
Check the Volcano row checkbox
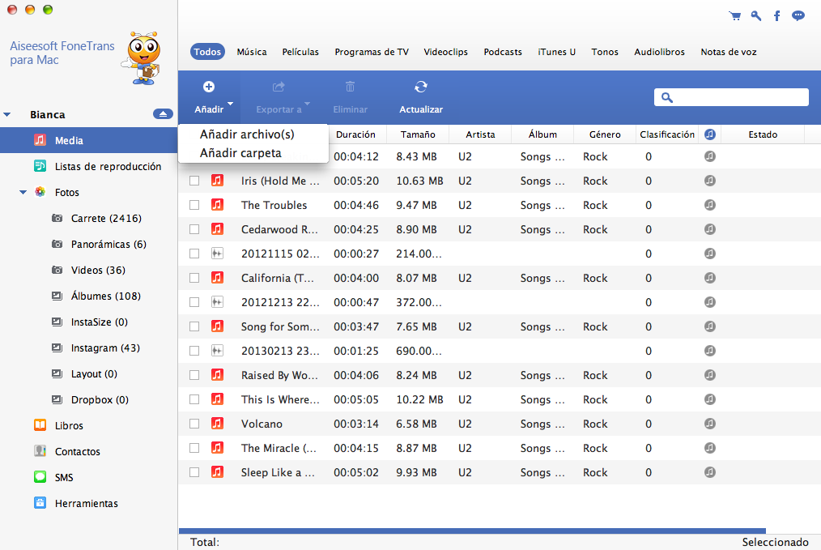(x=194, y=424)
